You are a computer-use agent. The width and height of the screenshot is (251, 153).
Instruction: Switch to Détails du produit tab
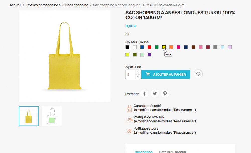(173, 151)
